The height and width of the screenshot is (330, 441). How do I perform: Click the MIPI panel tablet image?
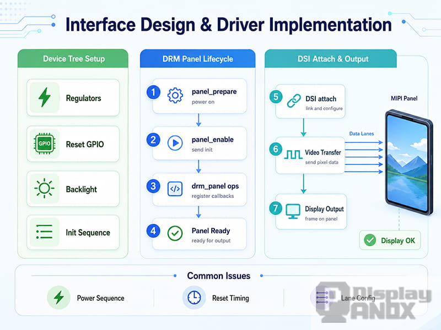pos(408,163)
